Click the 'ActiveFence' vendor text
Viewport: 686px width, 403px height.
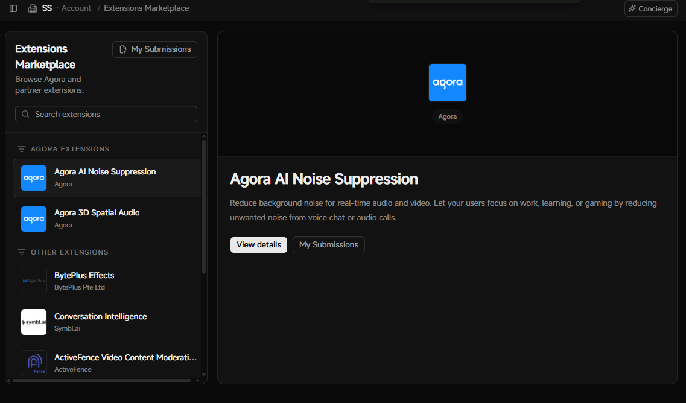73,370
